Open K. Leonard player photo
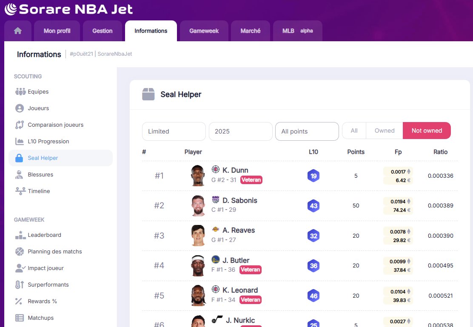The height and width of the screenshot is (327, 473). pyautogui.click(x=198, y=296)
